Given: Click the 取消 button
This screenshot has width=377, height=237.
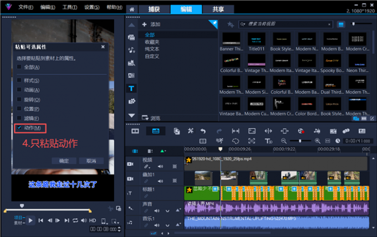Looking at the screenshot, I should point(91,161).
